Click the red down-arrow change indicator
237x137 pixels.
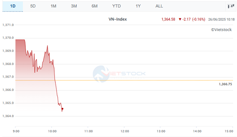tap(180, 19)
